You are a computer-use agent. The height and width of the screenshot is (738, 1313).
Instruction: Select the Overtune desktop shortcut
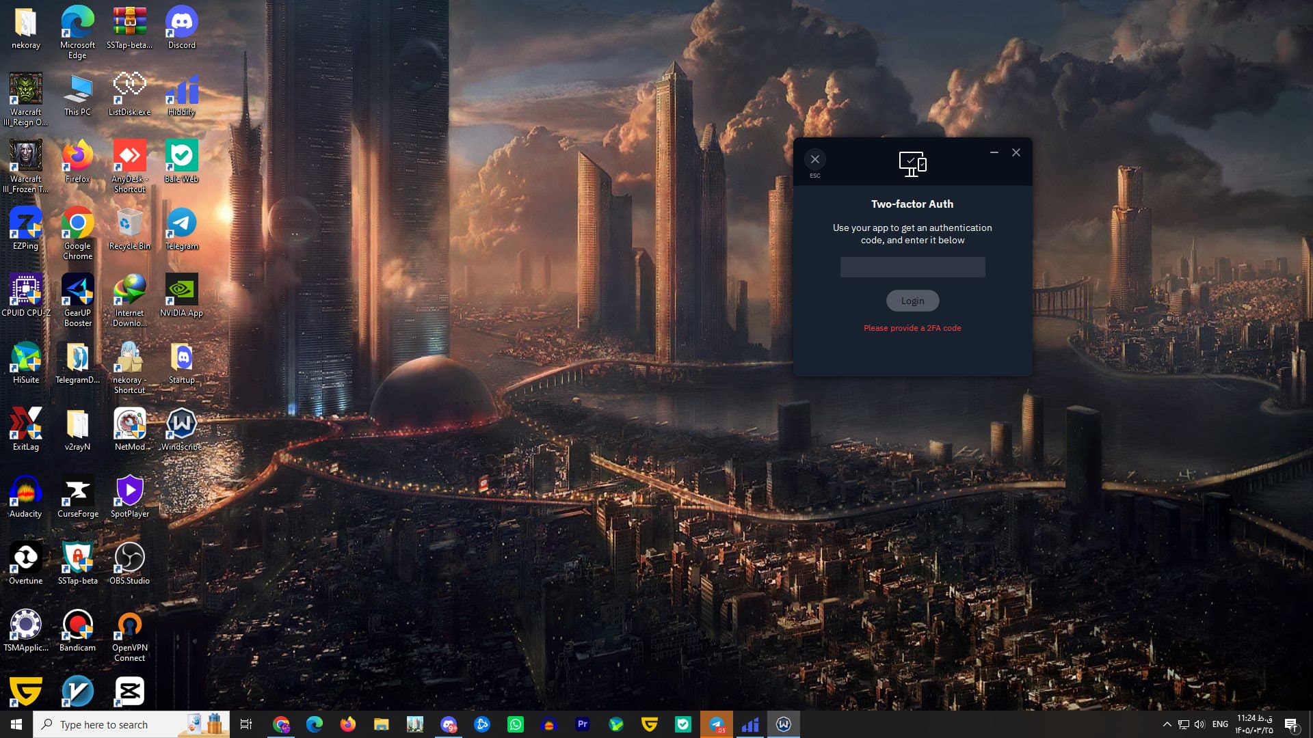pyautogui.click(x=26, y=564)
